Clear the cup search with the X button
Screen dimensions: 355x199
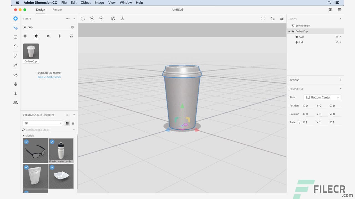click(72, 27)
